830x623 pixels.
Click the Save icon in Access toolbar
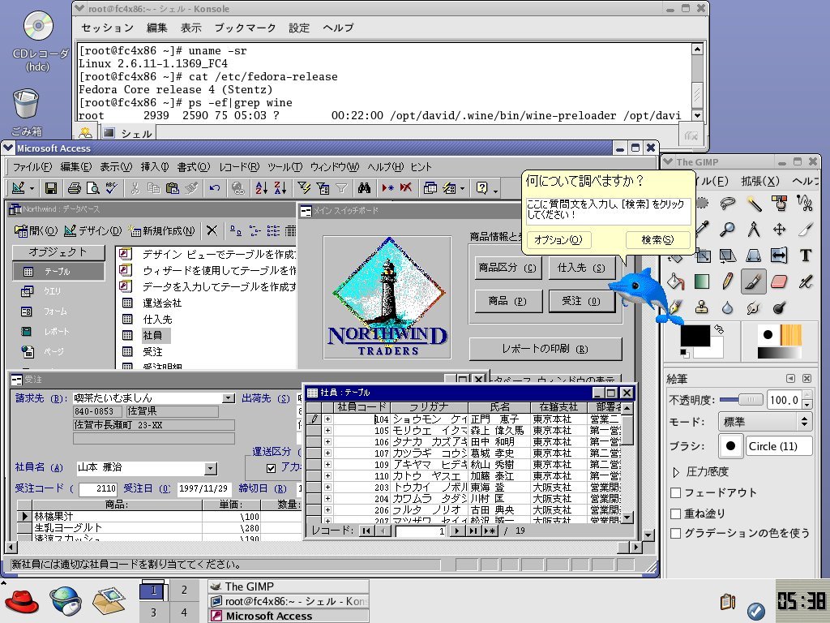point(51,188)
